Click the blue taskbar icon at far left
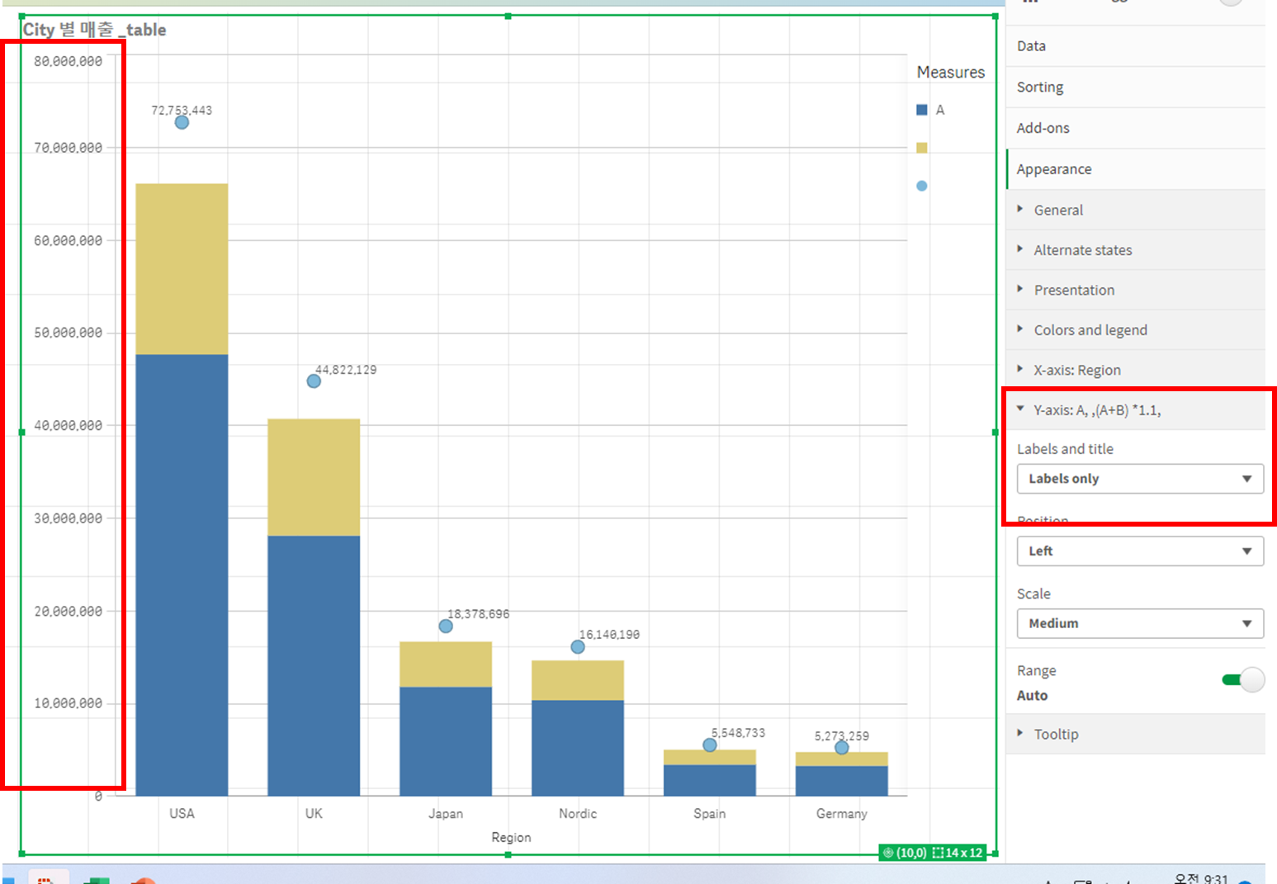The image size is (1277, 884). (x=7, y=880)
